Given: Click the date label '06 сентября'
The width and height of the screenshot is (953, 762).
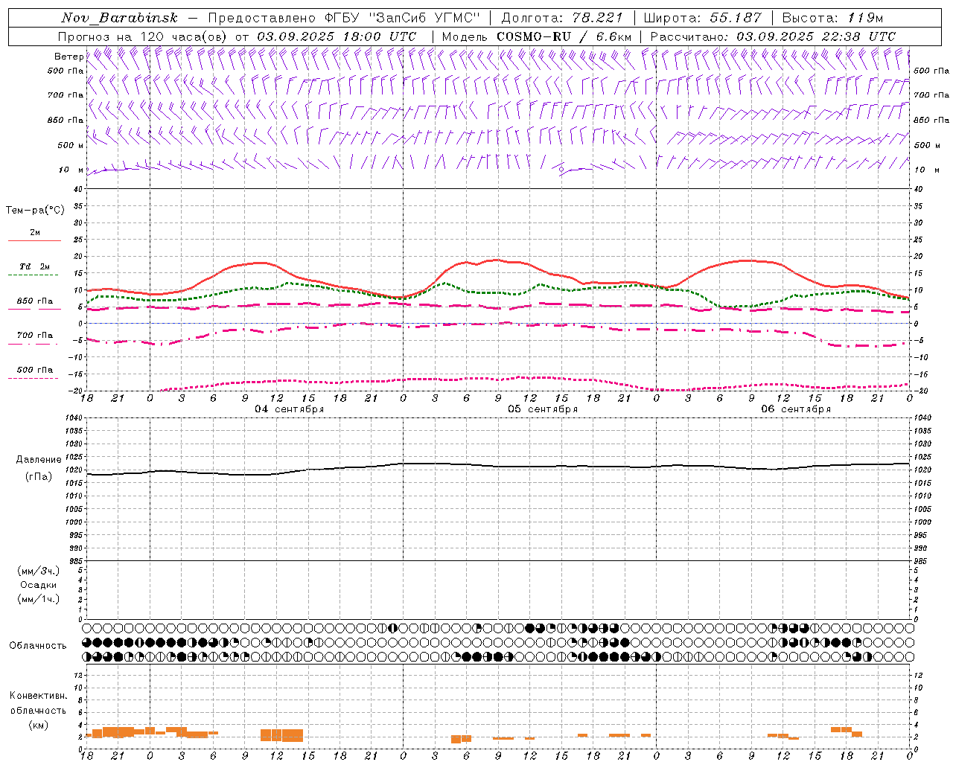Looking at the screenshot, I should (796, 409).
